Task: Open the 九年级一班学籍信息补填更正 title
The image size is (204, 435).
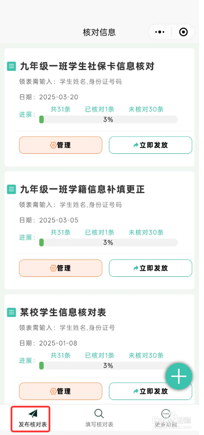Action: pyautogui.click(x=83, y=190)
